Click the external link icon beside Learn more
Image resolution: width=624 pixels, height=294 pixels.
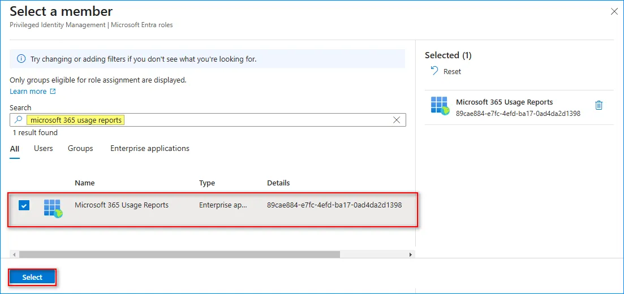(53, 92)
